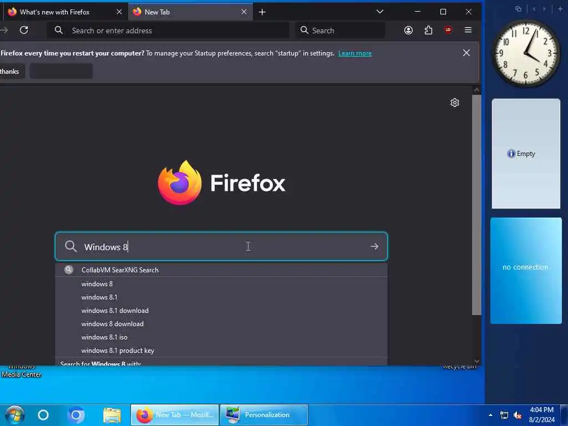Open the uBlock Origin extension icon
Image resolution: width=568 pixels, height=426 pixels.
448,30
